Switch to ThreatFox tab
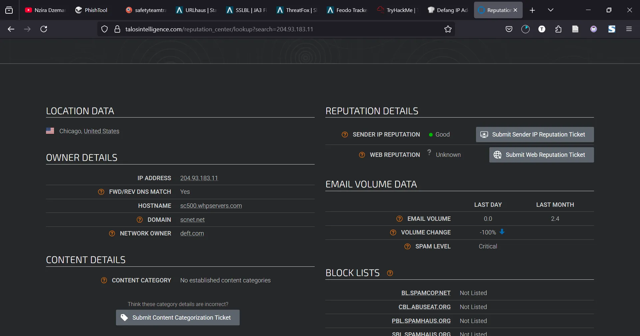640x336 pixels. [x=297, y=10]
